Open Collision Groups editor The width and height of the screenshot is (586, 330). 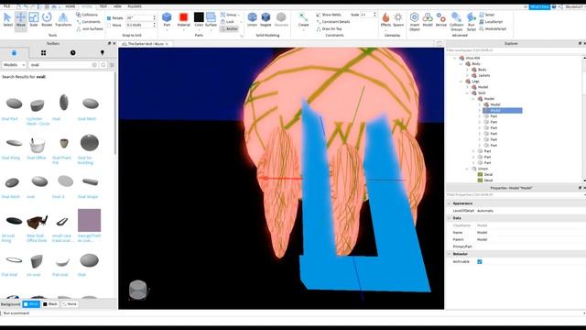coord(456,22)
